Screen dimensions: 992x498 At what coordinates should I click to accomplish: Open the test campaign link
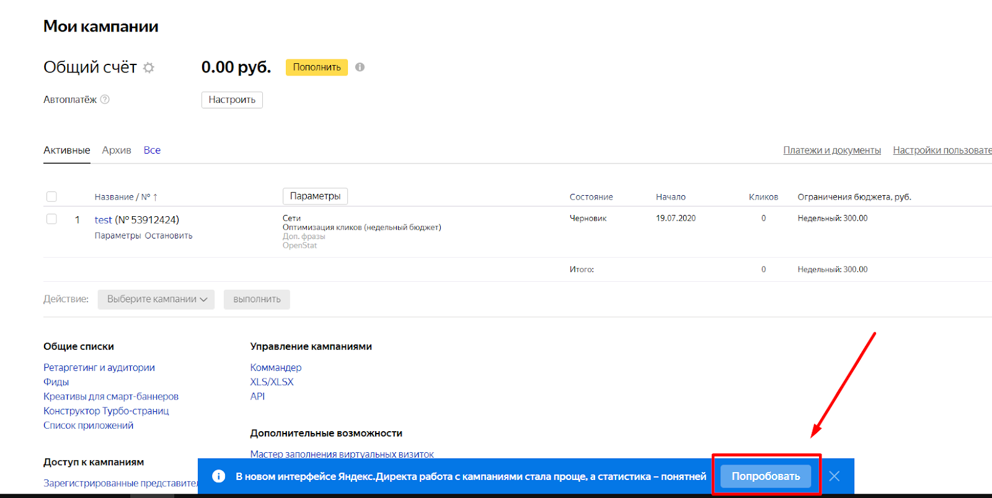103,220
